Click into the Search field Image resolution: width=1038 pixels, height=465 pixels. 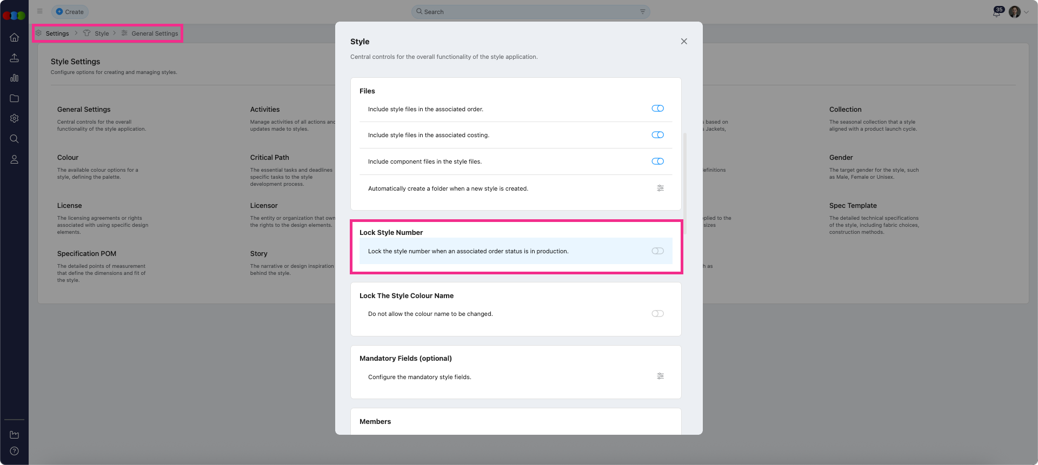pyautogui.click(x=524, y=12)
